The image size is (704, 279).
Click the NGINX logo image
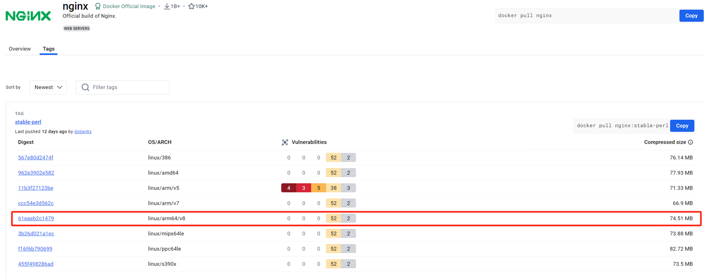[x=28, y=16]
